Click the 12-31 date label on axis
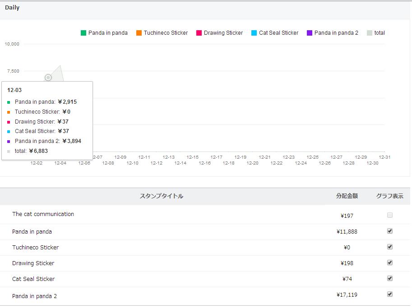Image resolution: width=412 pixels, height=308 pixels. click(x=384, y=157)
